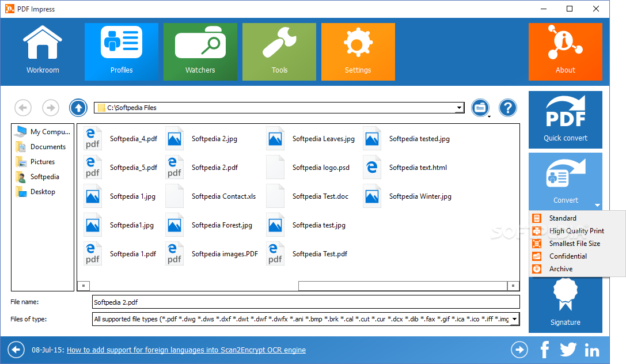The width and height of the screenshot is (626, 364).
Task: Open the Scan2Encrypt OCR news link
Action: (x=186, y=350)
